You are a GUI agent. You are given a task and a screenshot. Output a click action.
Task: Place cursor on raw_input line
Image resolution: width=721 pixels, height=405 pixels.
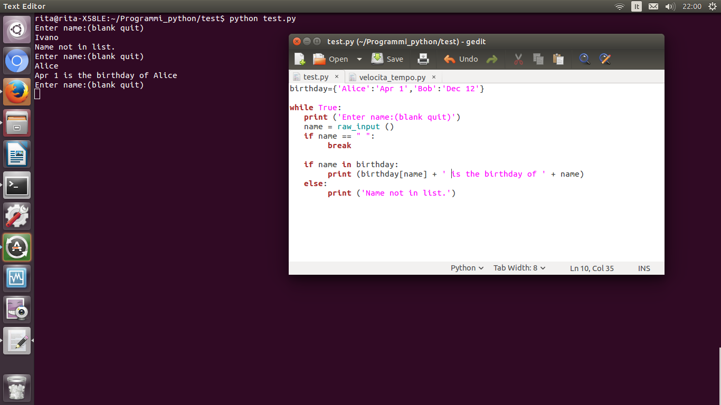pyautogui.click(x=349, y=127)
